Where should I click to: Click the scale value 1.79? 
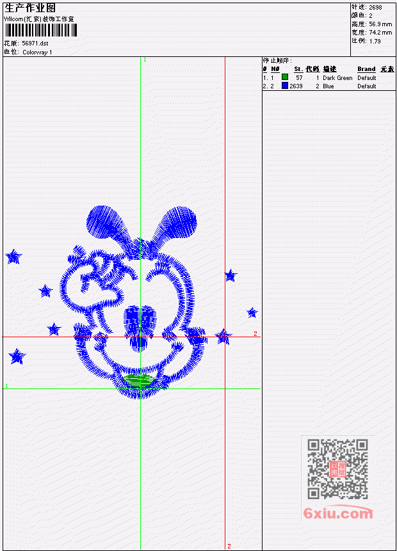[375, 41]
